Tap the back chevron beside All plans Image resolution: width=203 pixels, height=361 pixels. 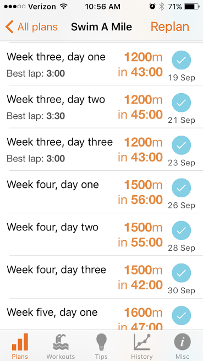point(9,26)
